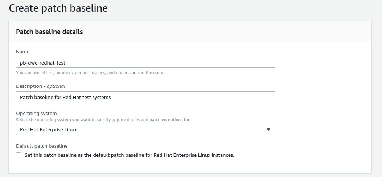382x177 pixels.
Task: Click the naming rules hint below Name field
Action: pos(91,73)
